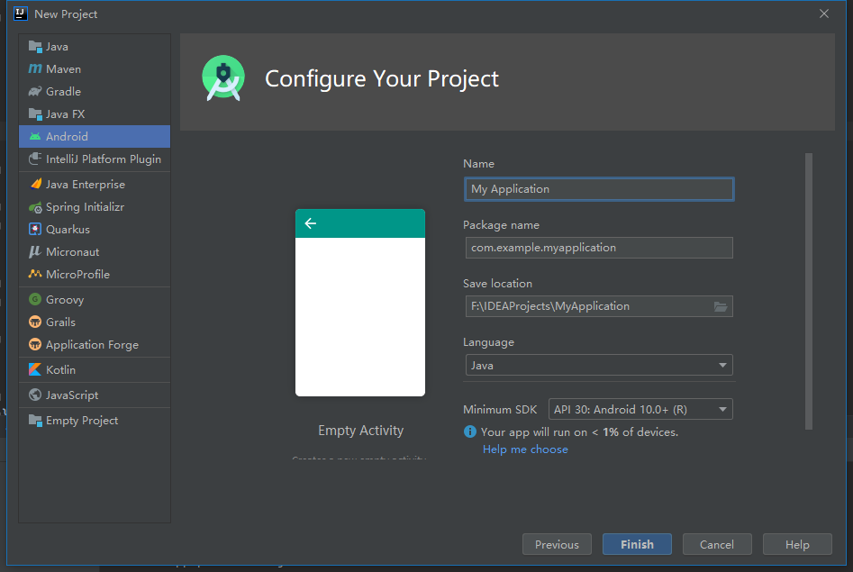This screenshot has width=853, height=572.
Task: Click the Empty Project folder icon
Action: [x=35, y=421]
